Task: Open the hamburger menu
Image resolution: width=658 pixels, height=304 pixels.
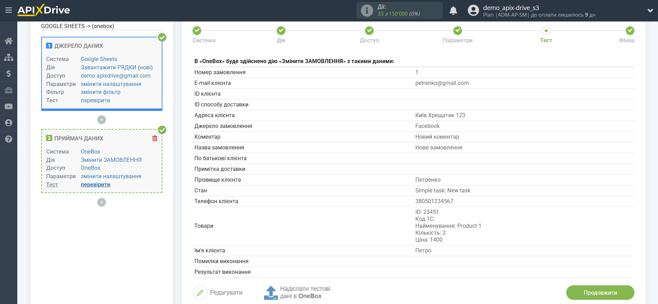Action: click(x=9, y=10)
